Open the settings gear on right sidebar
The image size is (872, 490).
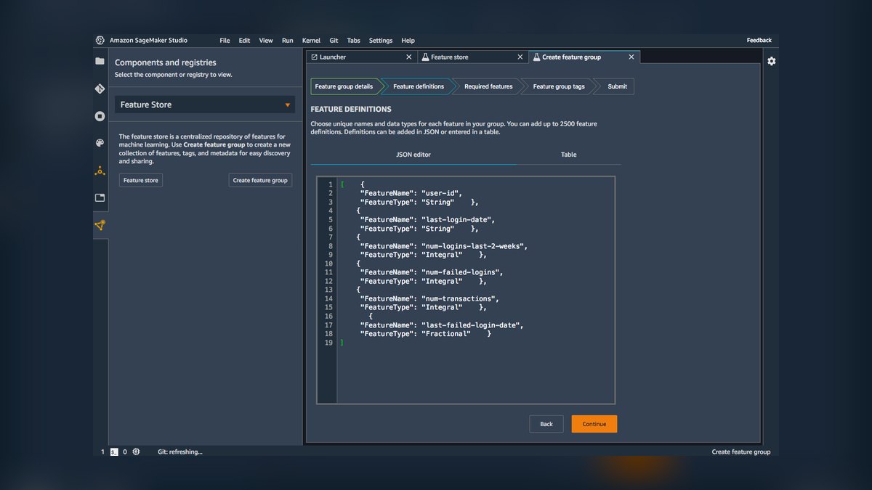coord(772,61)
